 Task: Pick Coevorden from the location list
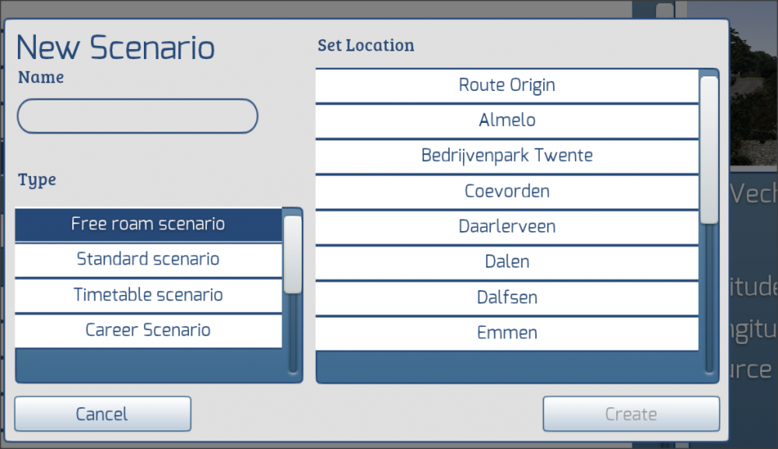point(507,191)
